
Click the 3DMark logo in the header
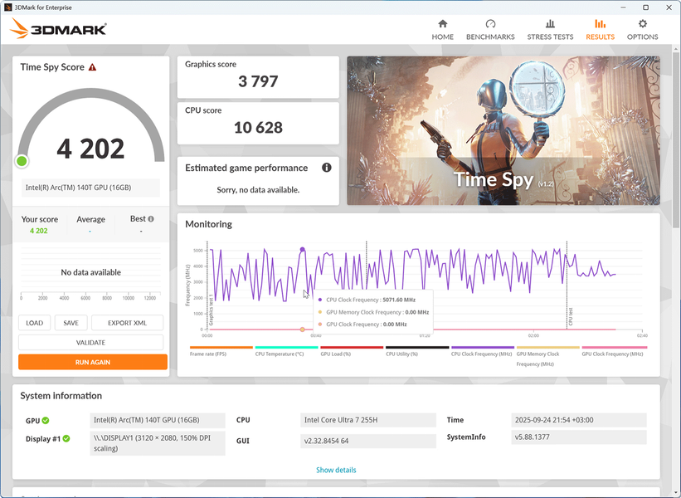point(58,29)
